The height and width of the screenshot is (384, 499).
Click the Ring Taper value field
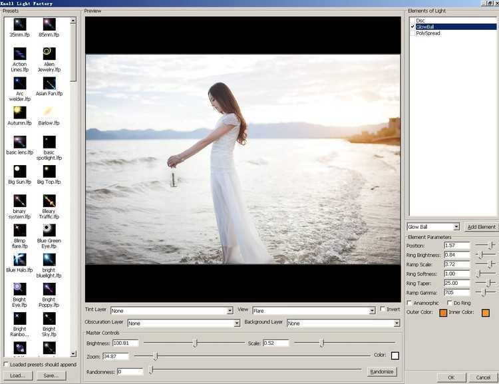tap(457, 283)
